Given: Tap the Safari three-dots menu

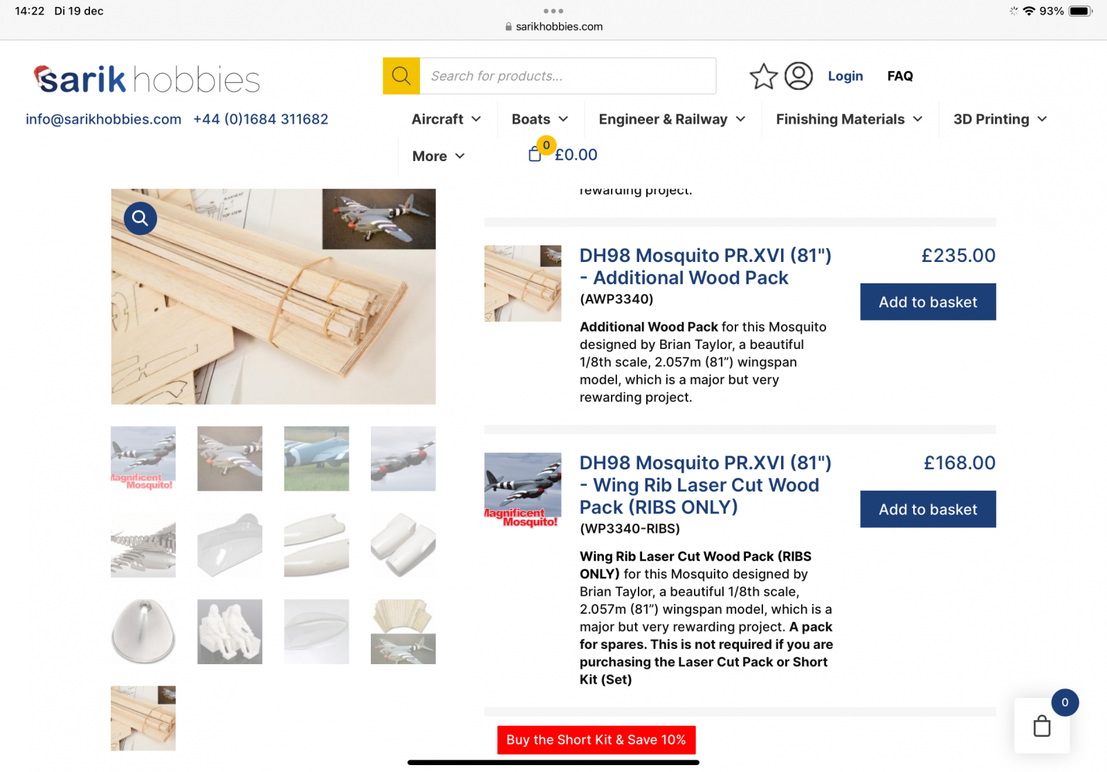Looking at the screenshot, I should tap(553, 11).
